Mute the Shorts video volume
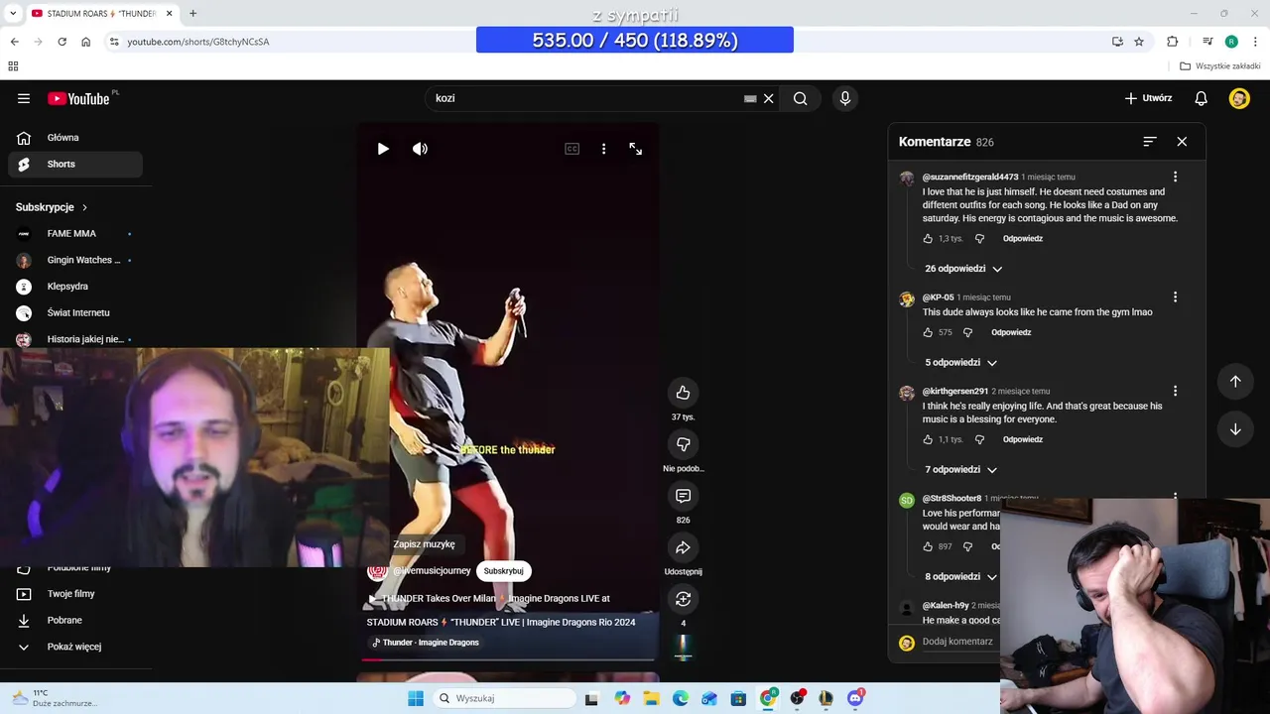 421,149
